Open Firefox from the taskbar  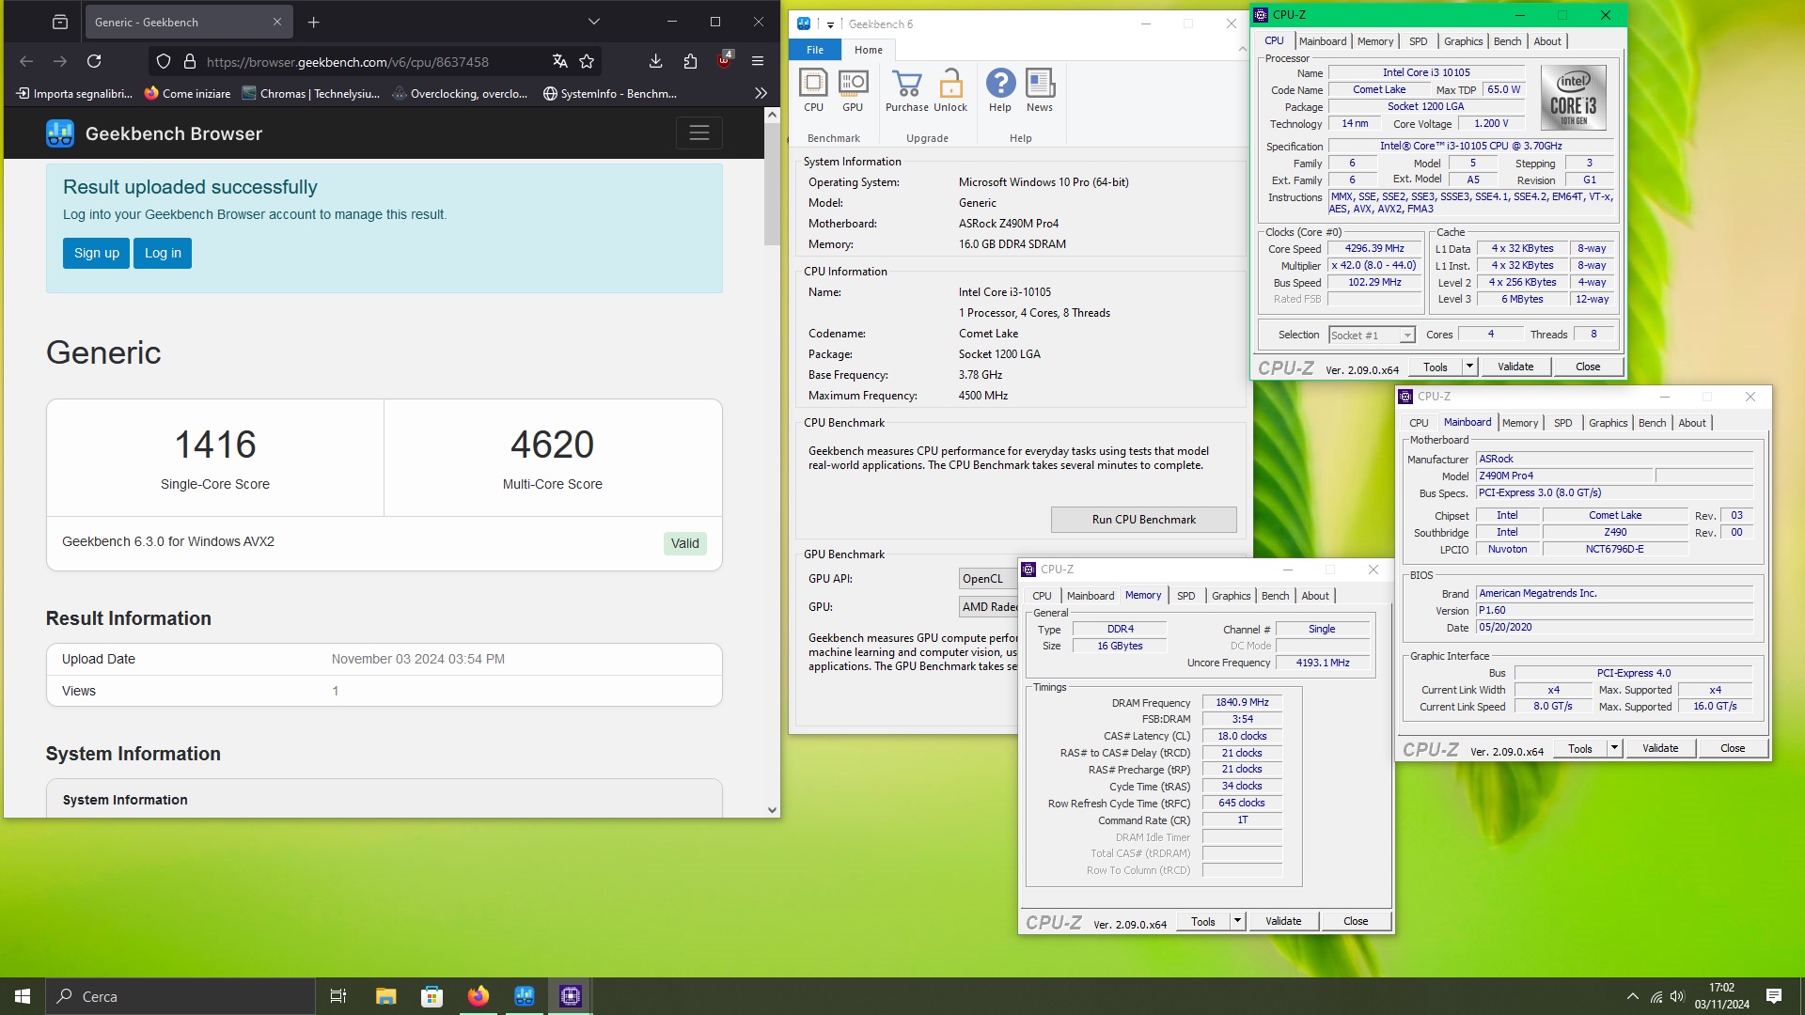coord(479,996)
